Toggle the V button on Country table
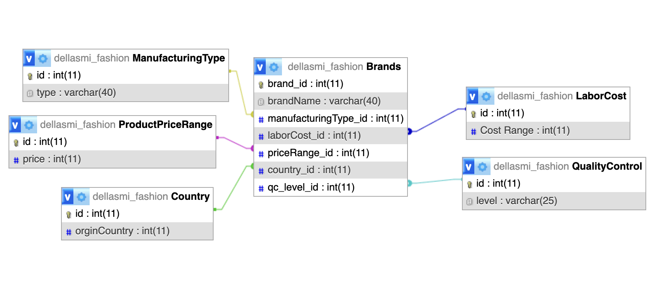This screenshot has width=669, height=286. 68,197
